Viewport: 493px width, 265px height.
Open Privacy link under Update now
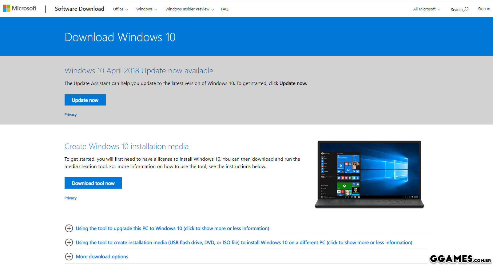coord(70,115)
